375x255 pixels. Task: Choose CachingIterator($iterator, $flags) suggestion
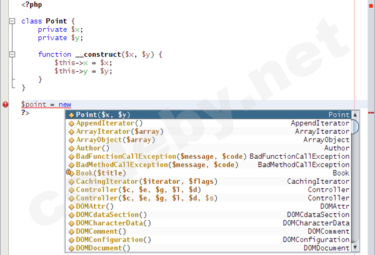[x=208, y=181]
